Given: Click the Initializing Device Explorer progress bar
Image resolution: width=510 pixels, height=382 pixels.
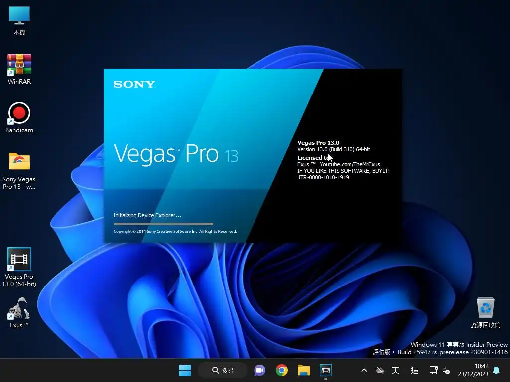Looking at the screenshot, I should pyautogui.click(x=163, y=224).
